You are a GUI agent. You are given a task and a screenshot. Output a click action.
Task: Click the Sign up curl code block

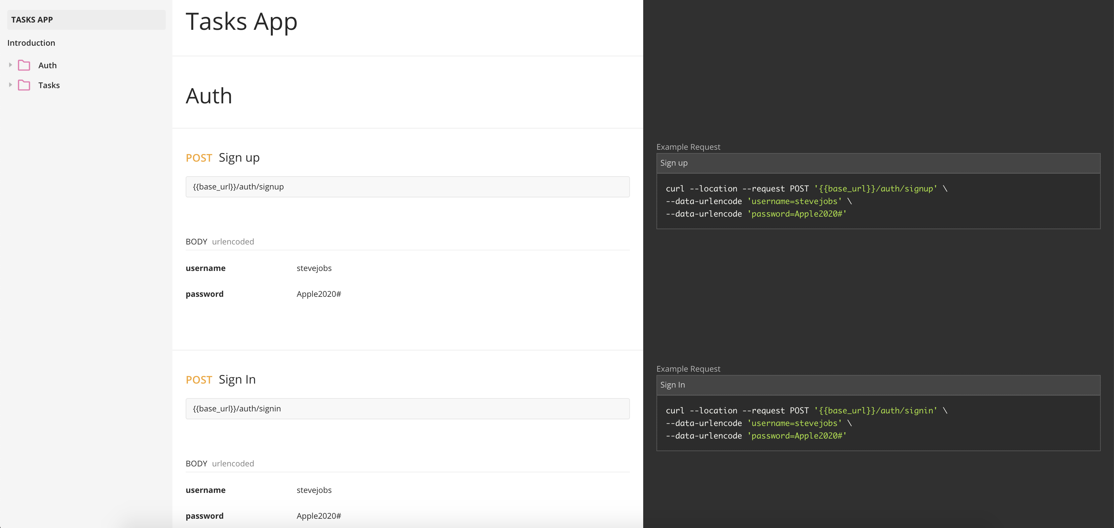tap(878, 201)
